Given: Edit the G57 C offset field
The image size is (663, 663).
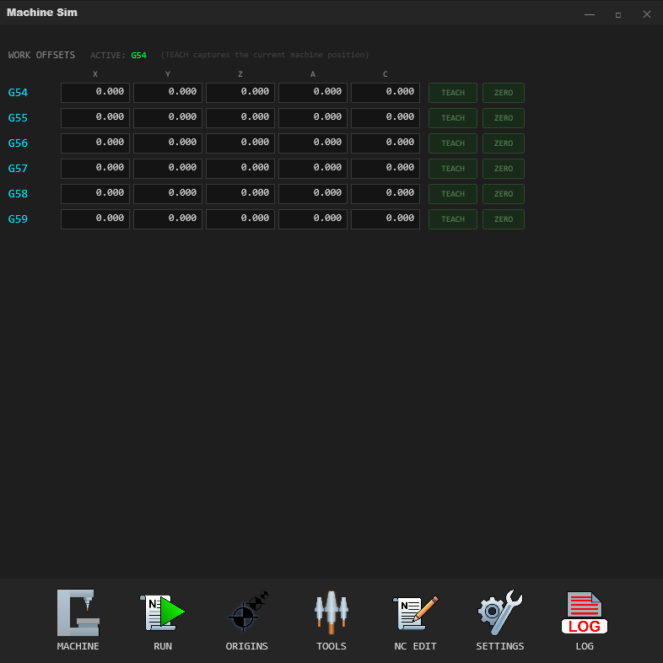Looking at the screenshot, I should click(385, 169).
